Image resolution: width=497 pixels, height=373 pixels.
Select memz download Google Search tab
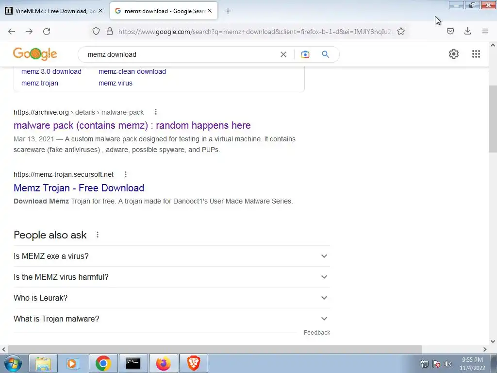[x=164, y=11]
